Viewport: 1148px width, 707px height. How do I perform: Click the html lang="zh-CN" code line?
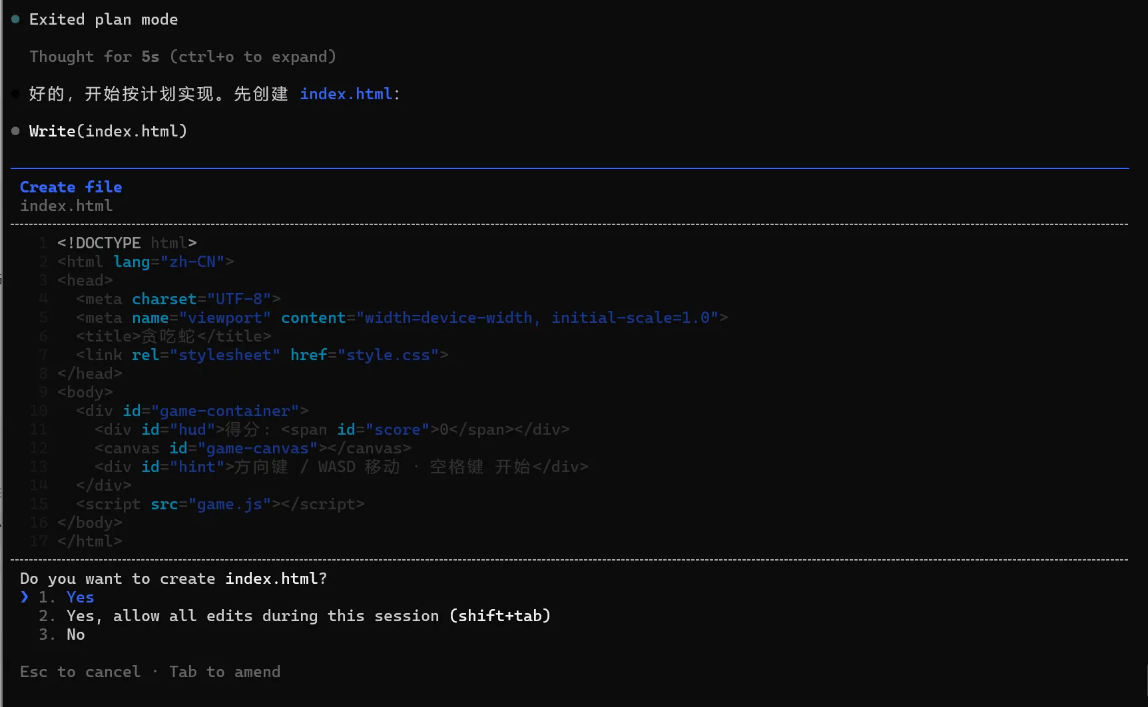click(145, 262)
